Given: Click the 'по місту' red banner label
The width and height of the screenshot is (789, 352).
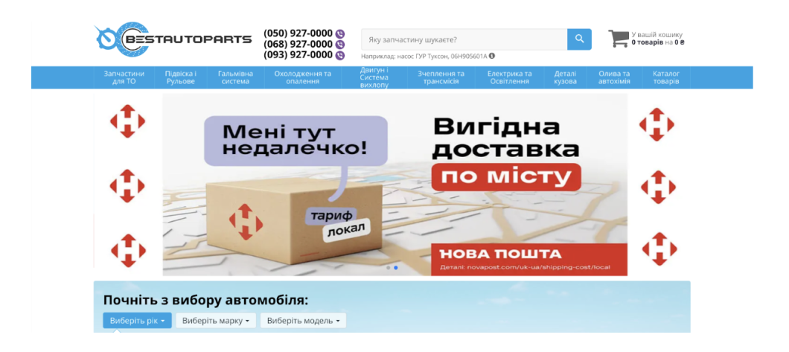Looking at the screenshot, I should click(x=505, y=177).
